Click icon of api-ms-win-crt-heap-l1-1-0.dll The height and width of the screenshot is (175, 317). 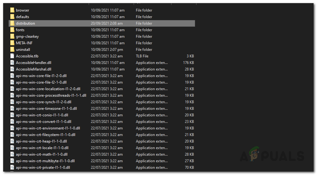[x=12, y=141]
